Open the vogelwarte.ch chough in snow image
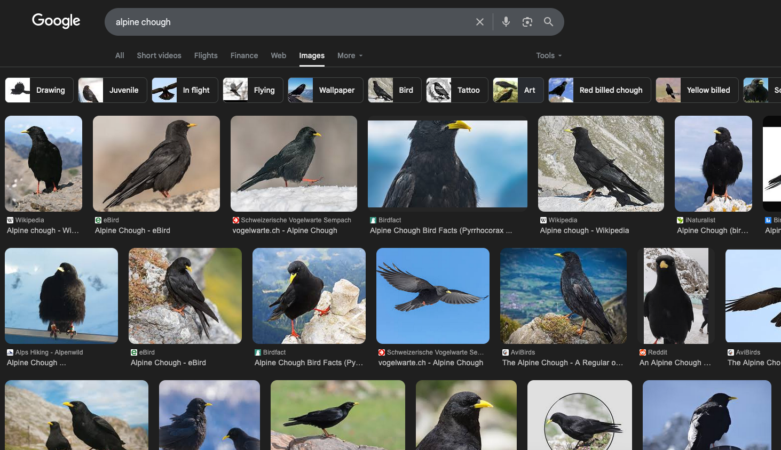The height and width of the screenshot is (450, 781). 294,164
